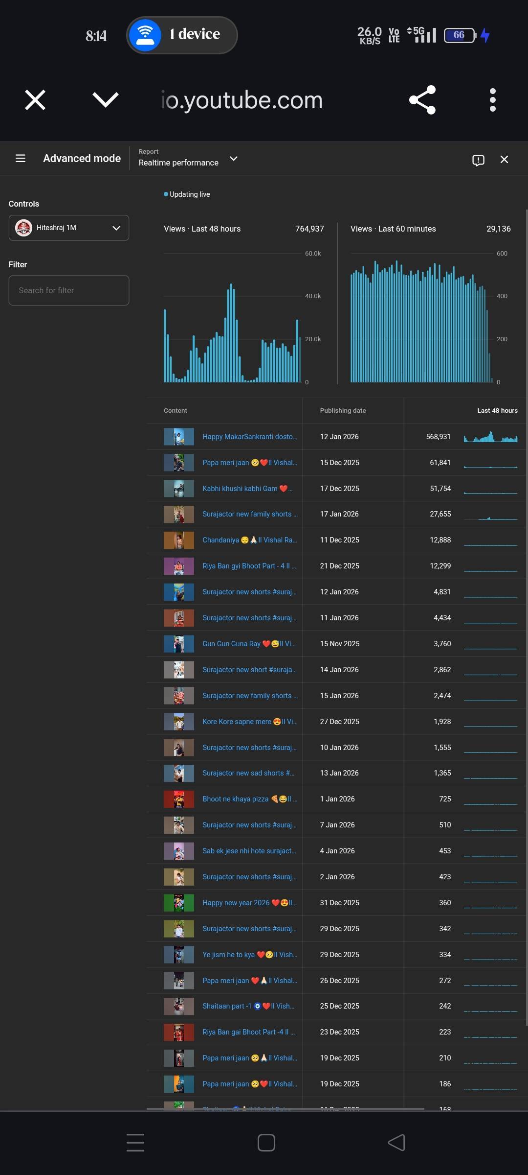Viewport: 528px width, 1175px height.
Task: Open the browser three-dot overflow menu
Action: 492,100
